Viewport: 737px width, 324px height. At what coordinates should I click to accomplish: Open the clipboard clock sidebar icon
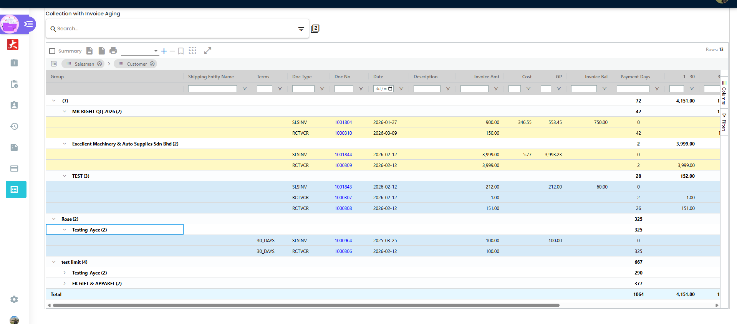tap(14, 84)
